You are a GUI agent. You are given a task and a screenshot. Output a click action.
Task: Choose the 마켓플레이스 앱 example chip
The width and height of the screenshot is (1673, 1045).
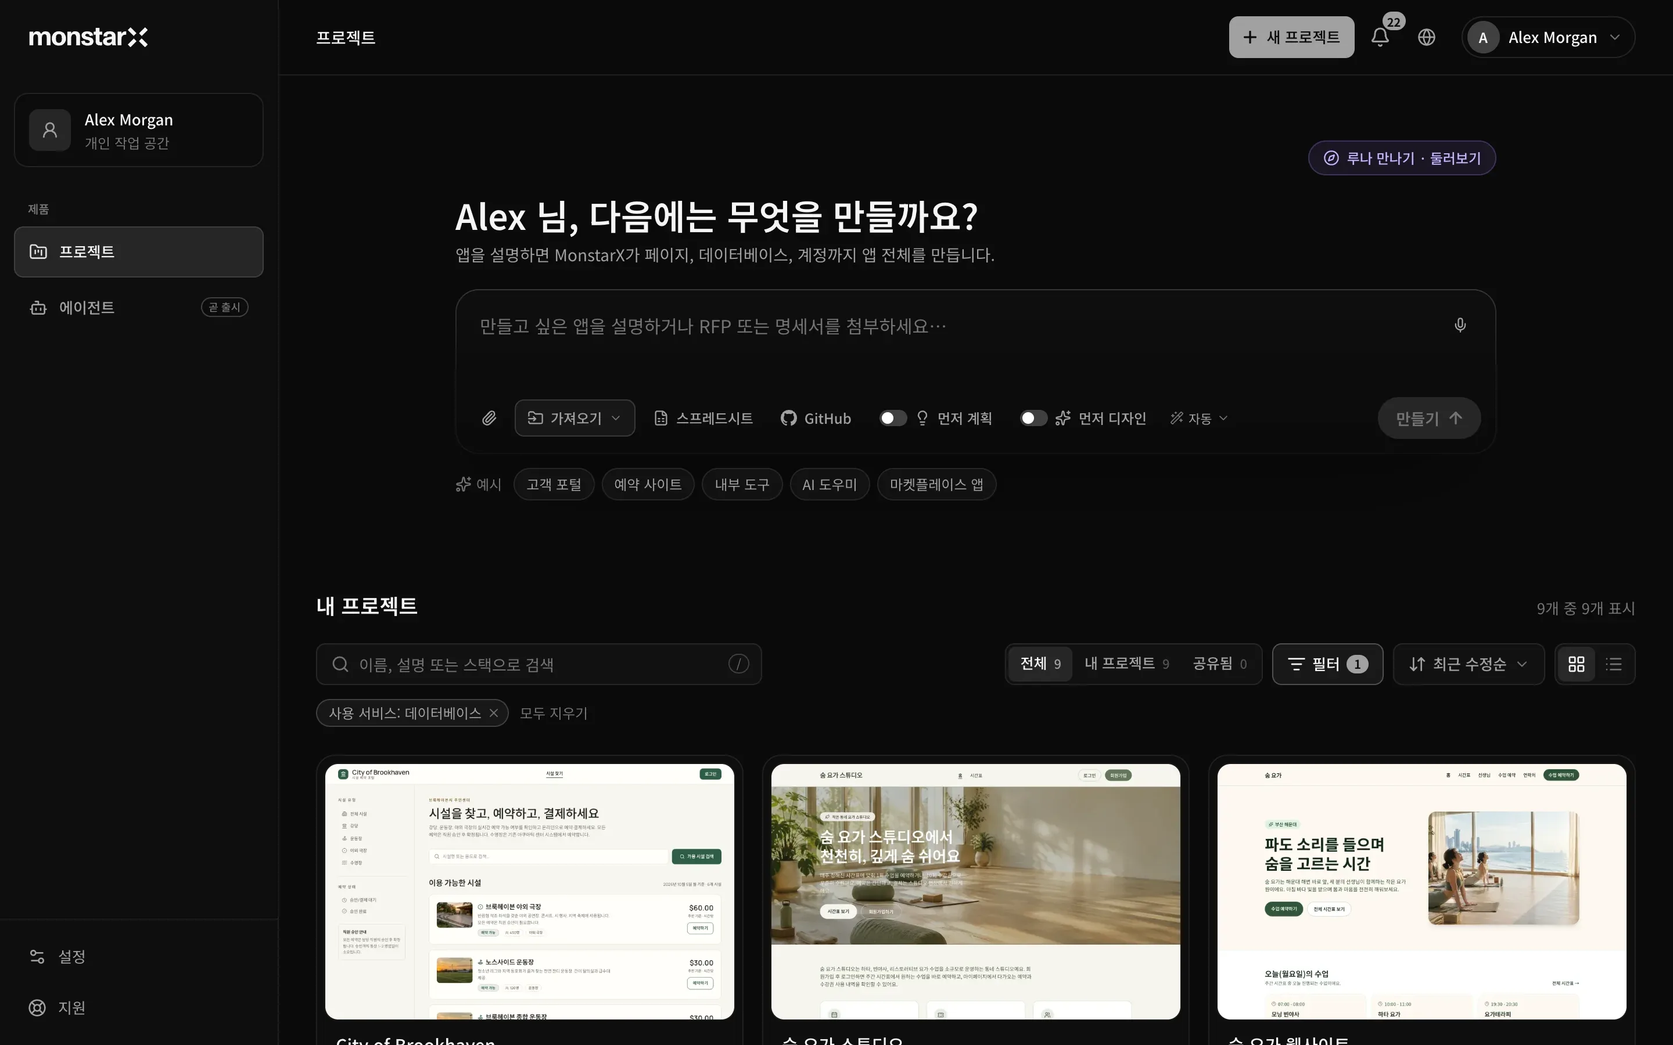936,485
